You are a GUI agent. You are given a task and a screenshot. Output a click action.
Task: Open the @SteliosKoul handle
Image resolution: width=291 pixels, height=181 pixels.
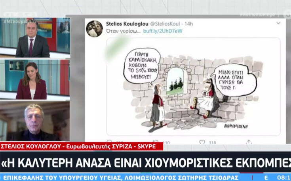(165, 24)
